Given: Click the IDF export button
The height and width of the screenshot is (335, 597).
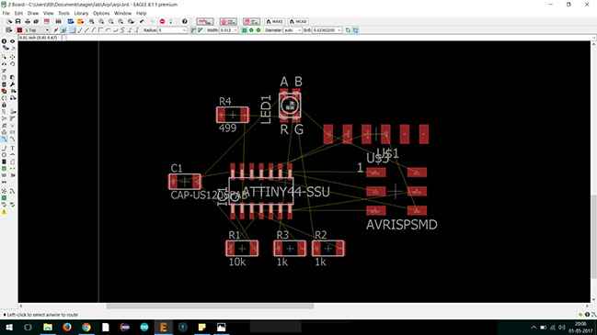Looking at the screenshot, I should pos(251,22).
